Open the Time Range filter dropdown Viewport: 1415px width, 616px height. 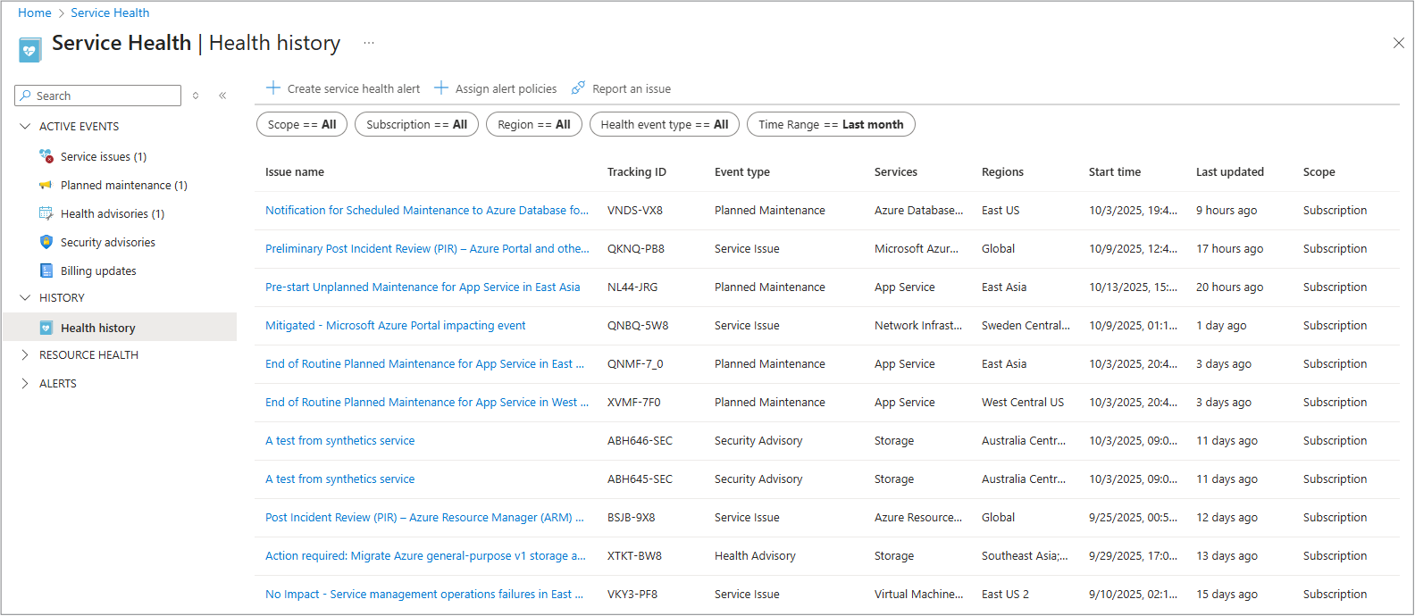coord(830,125)
